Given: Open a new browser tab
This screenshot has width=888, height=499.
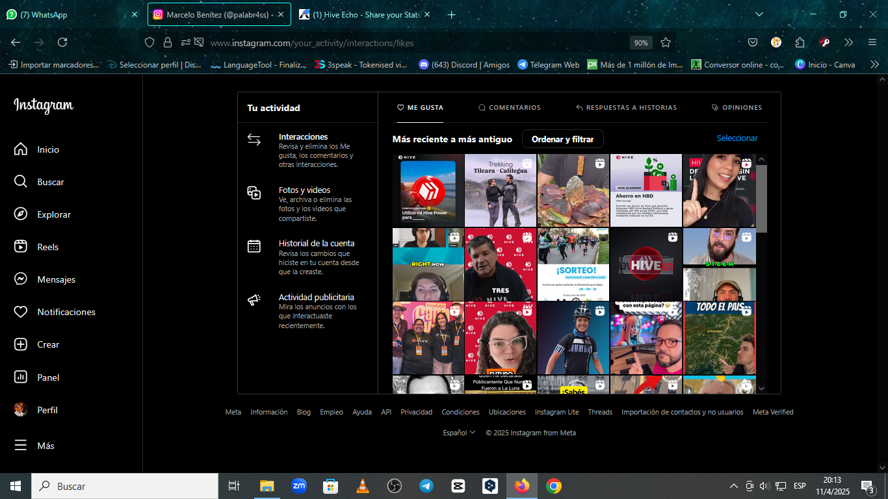Looking at the screenshot, I should [452, 14].
